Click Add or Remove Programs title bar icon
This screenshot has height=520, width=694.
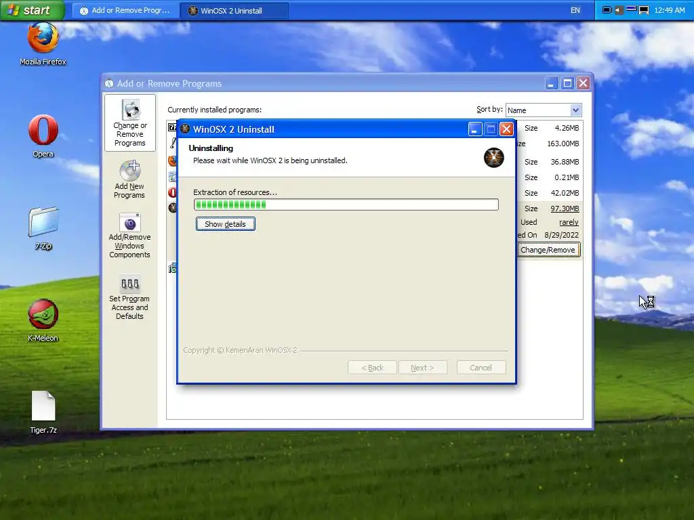109,83
